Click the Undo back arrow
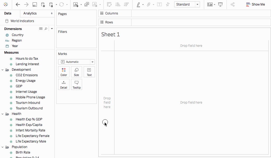This screenshot has height=158, width=271. point(18,4)
